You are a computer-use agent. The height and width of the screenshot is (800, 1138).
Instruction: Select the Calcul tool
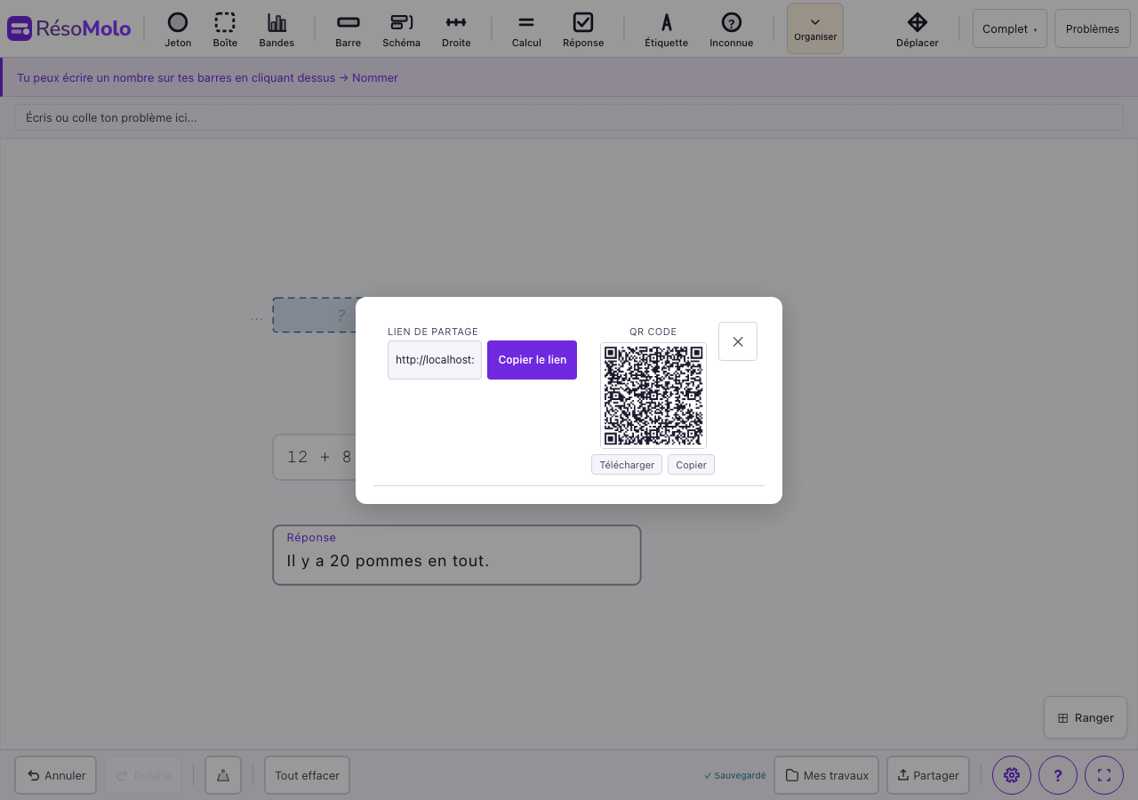click(525, 29)
